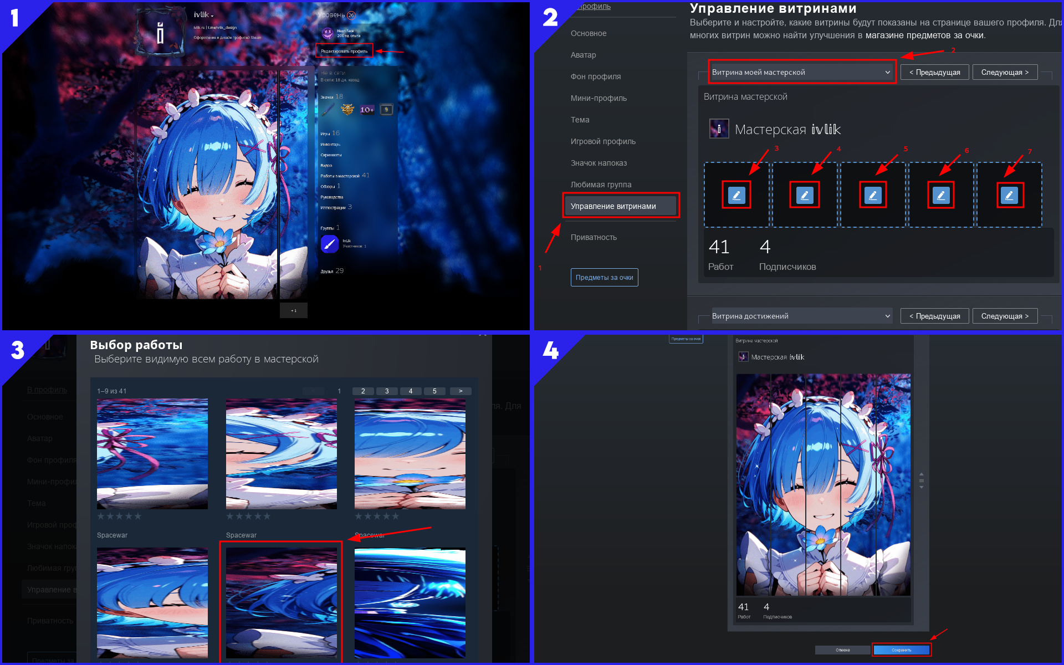1064x665 pixels.
Task: Open Любимая группа in step 2 sidebar
Action: [601, 185]
